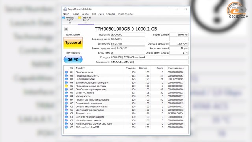Click the status icon of attribute 02 Производительность
The height and width of the screenshot is (142, 252).
pyautogui.click(x=66, y=76)
